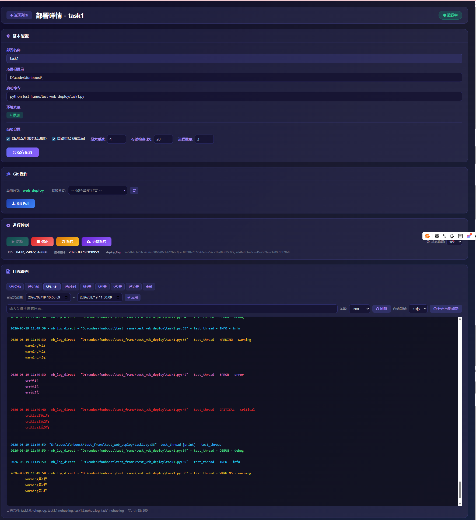476x520 pixels.
Task: Focus the 进程数量 number field
Action: click(204, 139)
